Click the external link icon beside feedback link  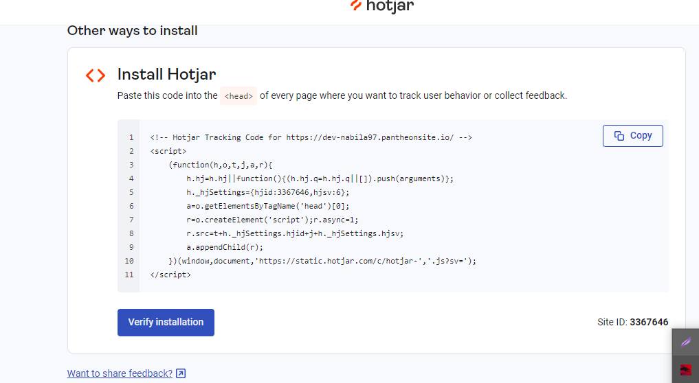click(x=181, y=373)
